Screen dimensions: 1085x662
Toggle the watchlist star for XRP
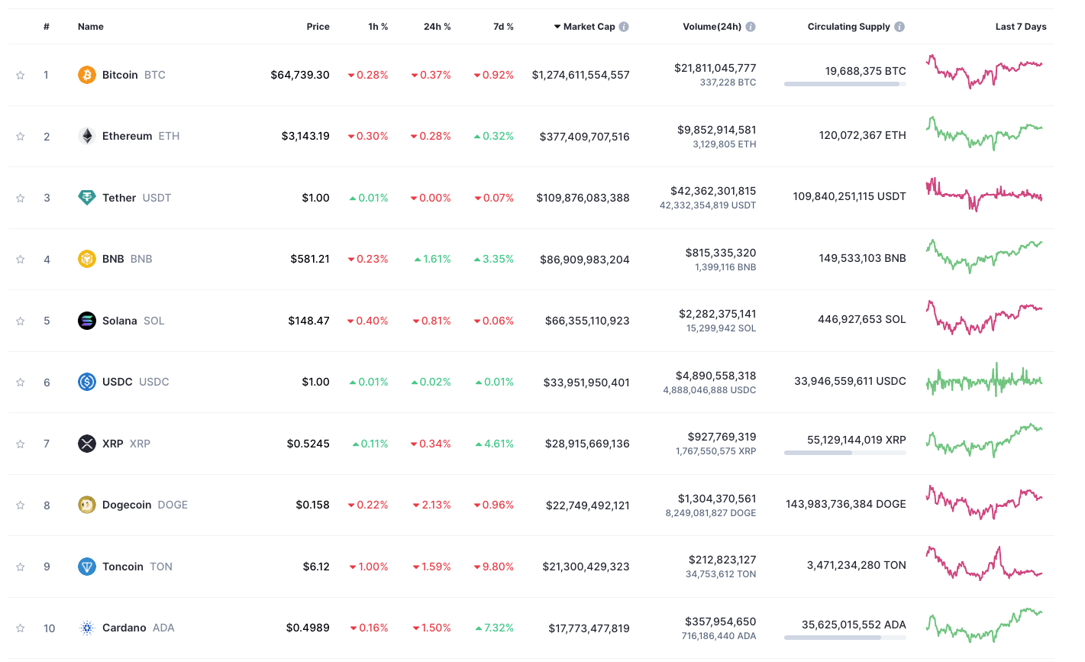pos(21,444)
